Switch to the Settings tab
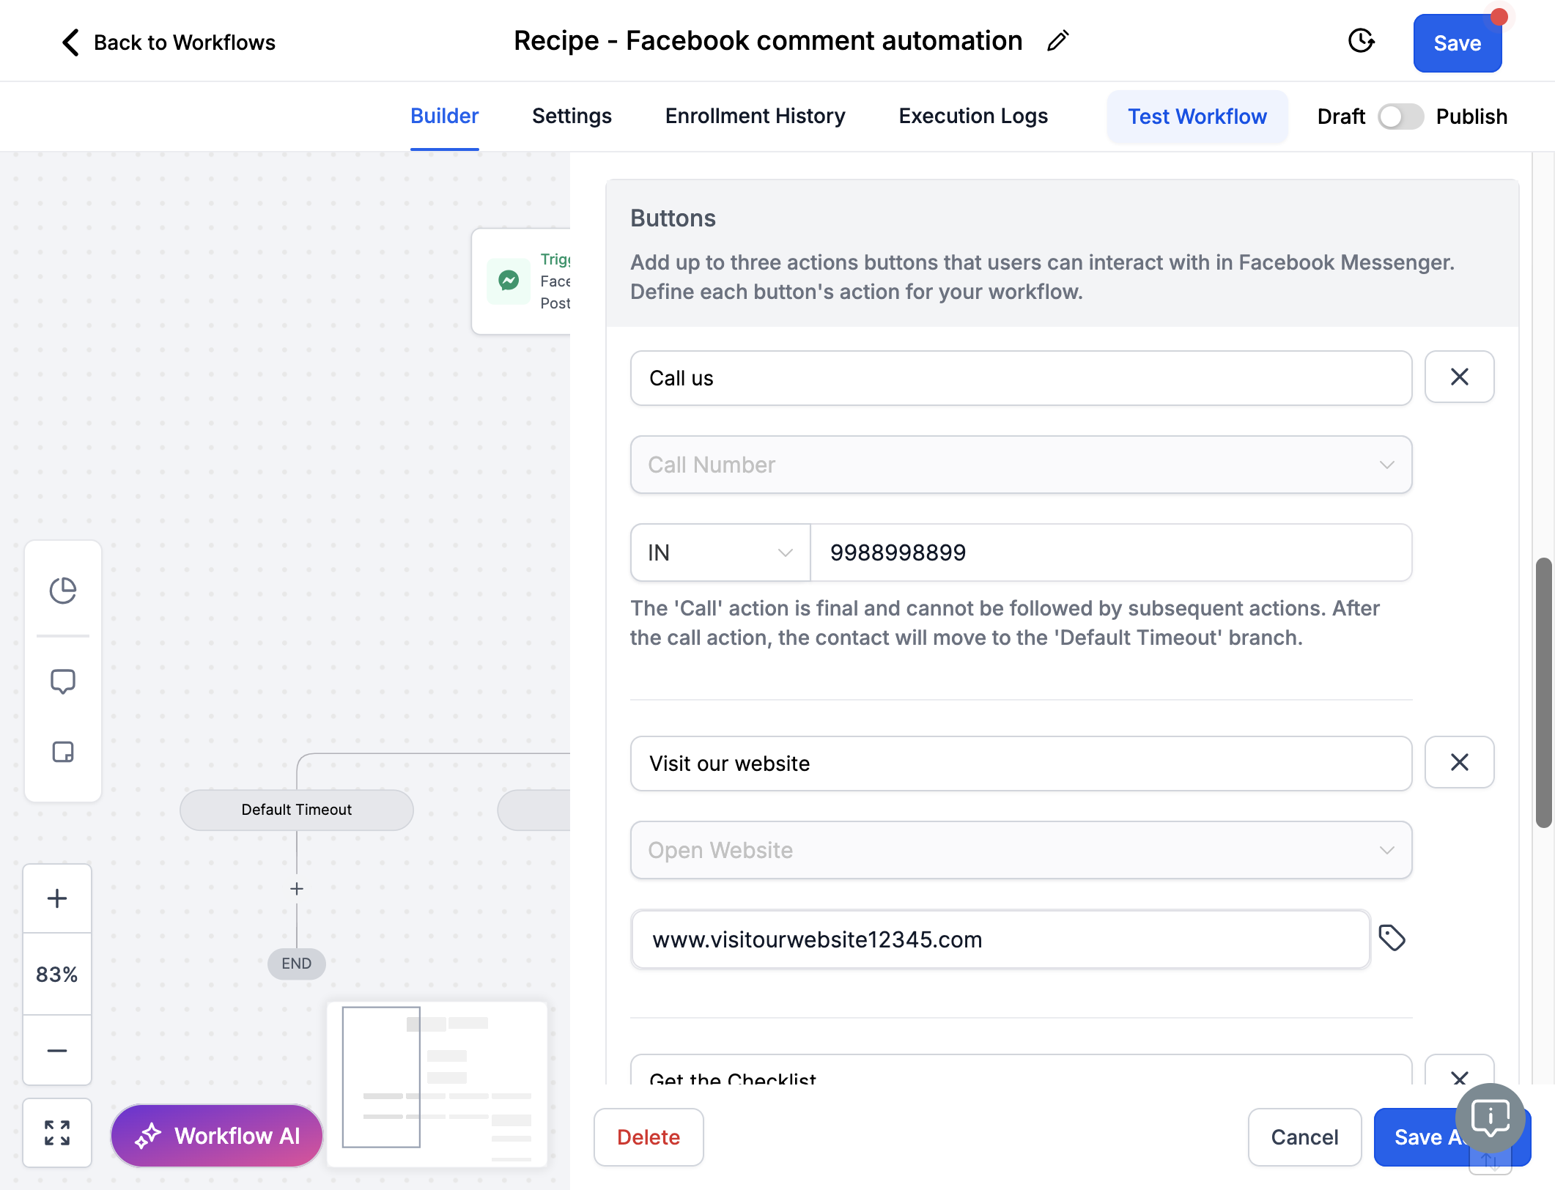The image size is (1555, 1190). click(x=572, y=117)
